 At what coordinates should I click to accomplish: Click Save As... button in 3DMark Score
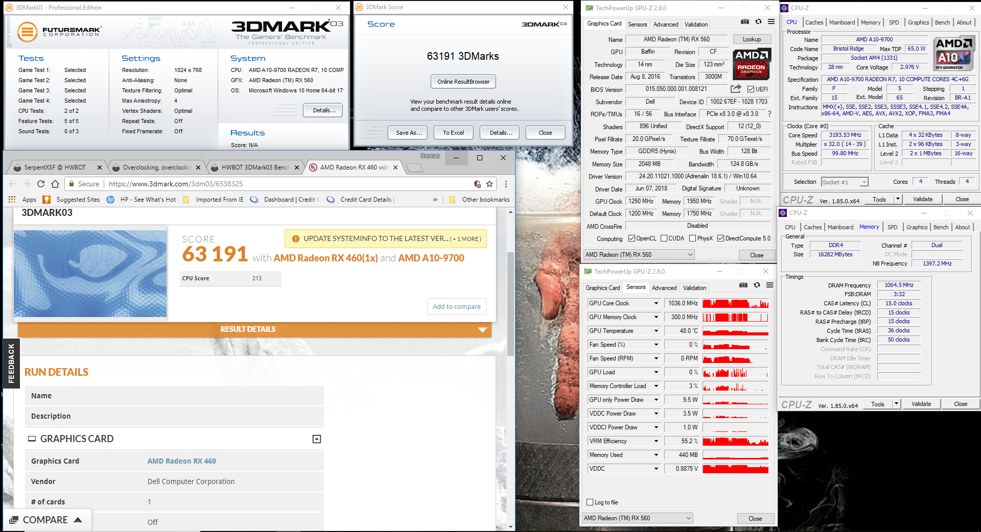[x=409, y=133]
